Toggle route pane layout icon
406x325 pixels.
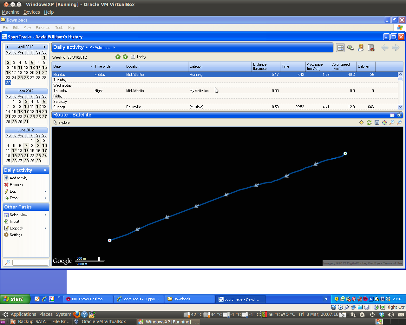tap(392, 115)
